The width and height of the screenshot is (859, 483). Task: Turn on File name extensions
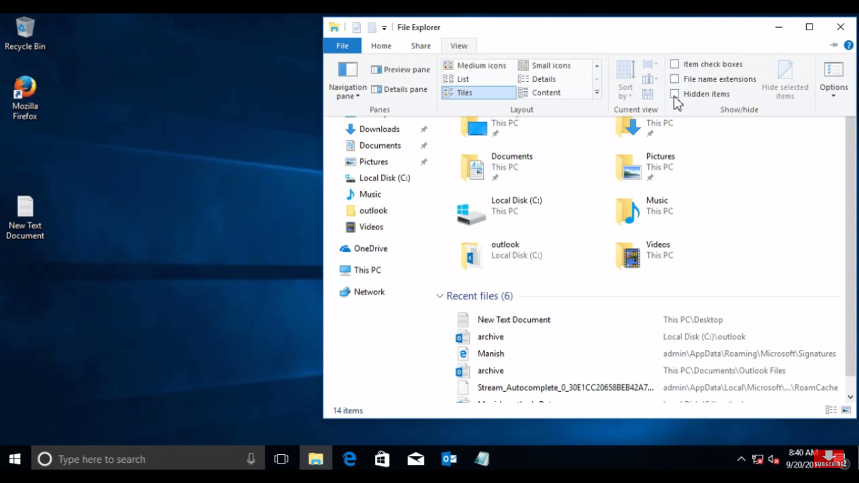coord(675,79)
